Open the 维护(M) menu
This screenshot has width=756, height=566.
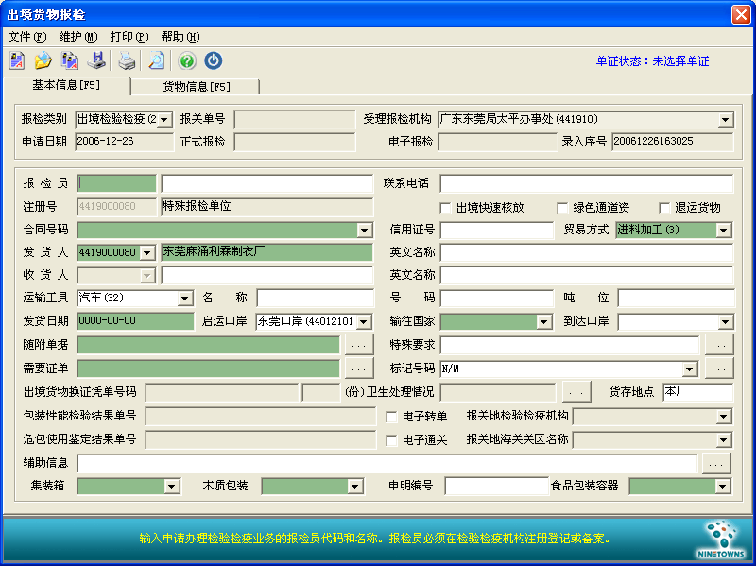77,37
